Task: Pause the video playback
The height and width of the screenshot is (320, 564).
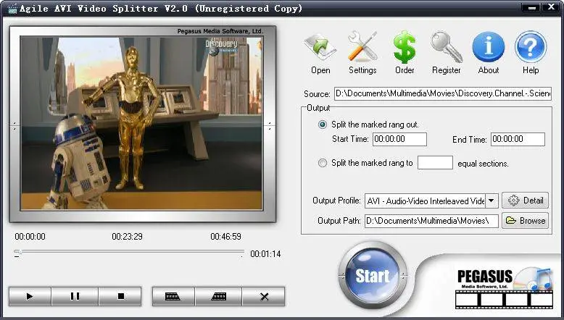Action: click(x=75, y=296)
